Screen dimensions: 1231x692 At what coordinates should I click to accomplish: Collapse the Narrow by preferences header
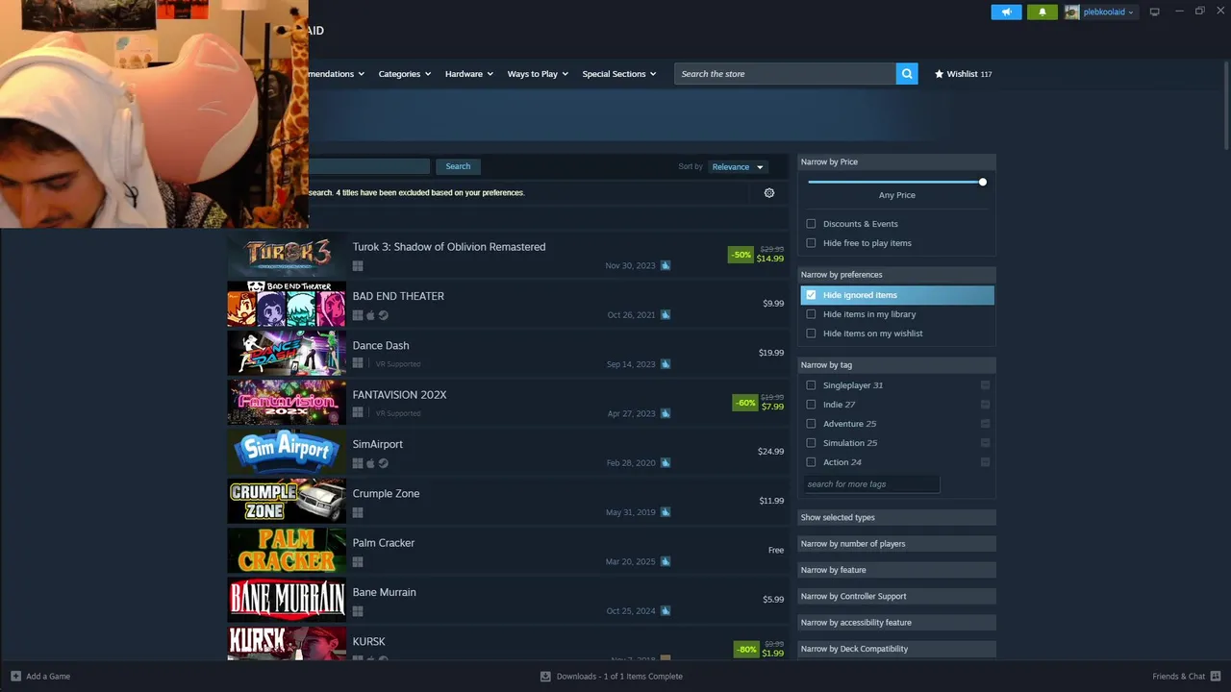tap(896, 275)
